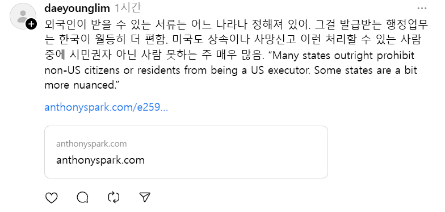445x212 pixels.
Task: Follow daeyounglim using the plus badge
Action: (31, 24)
